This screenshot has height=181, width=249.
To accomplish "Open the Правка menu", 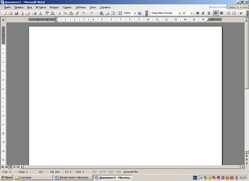I will point(19,7).
